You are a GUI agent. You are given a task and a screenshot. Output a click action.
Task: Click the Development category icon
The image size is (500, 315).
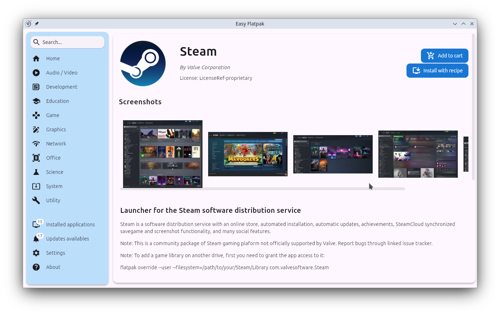point(36,87)
